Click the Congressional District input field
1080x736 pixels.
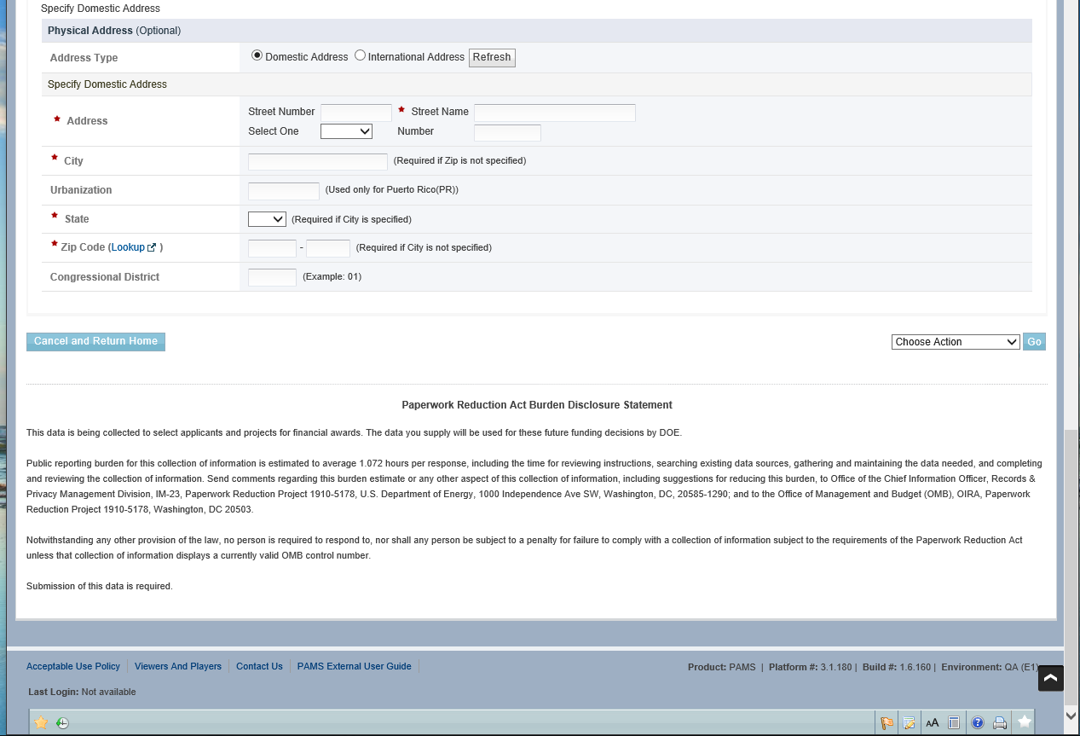click(x=272, y=277)
